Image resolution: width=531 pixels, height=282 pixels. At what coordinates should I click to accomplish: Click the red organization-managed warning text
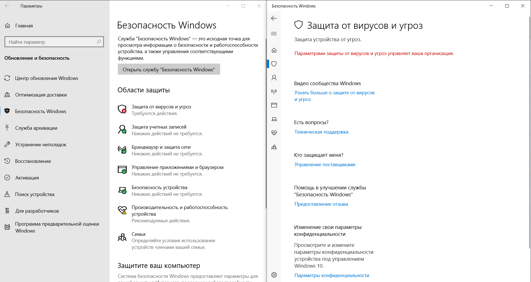[374, 53]
